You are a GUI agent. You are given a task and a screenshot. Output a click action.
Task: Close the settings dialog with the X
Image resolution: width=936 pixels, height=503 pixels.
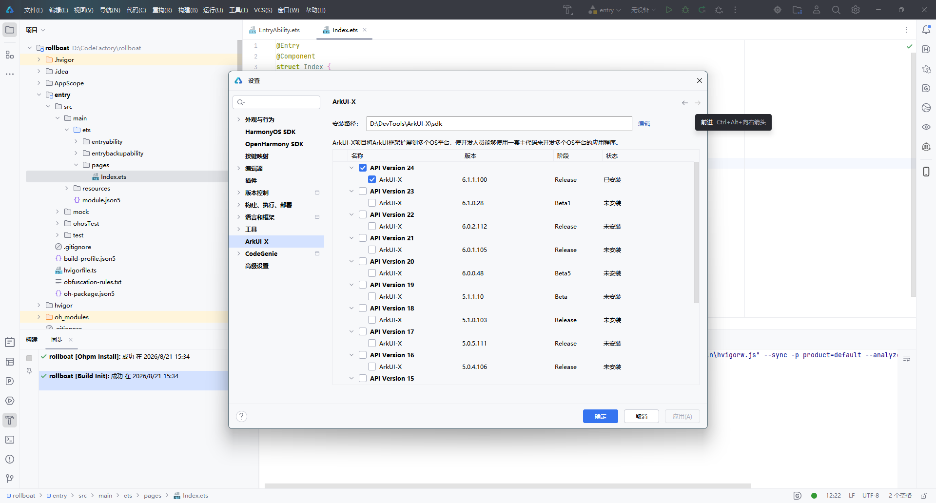point(700,80)
